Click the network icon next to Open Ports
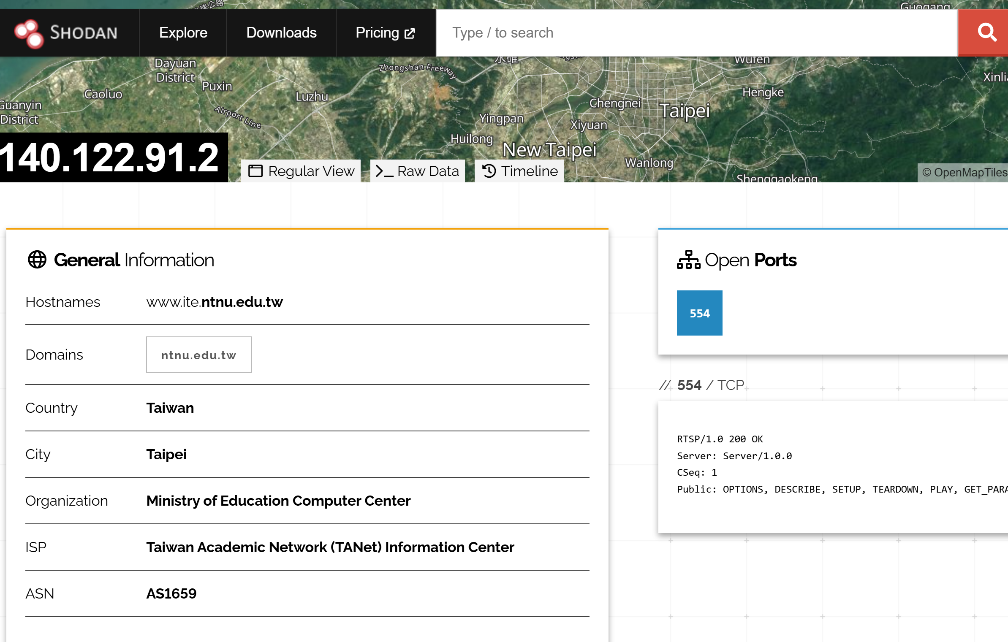Screen dimensions: 1008x642 pyautogui.click(x=688, y=260)
